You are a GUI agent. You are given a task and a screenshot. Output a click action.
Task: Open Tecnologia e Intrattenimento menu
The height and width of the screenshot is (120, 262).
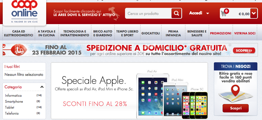coord(75,33)
